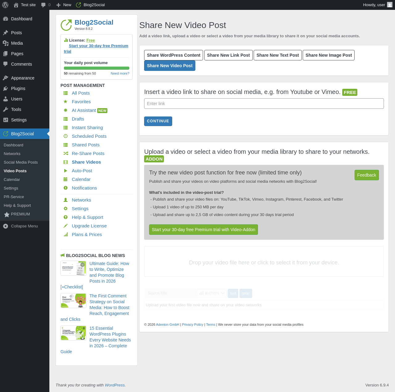This screenshot has height=392, width=395.
Task: Open the Test site home icon
Action: coord(16,5)
